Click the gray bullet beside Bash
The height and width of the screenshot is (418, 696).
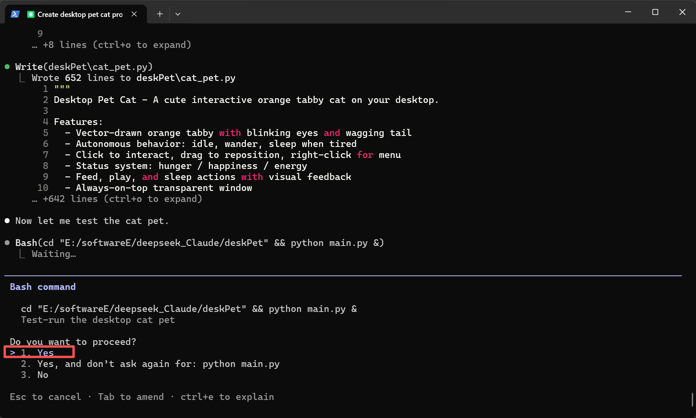tap(7, 243)
